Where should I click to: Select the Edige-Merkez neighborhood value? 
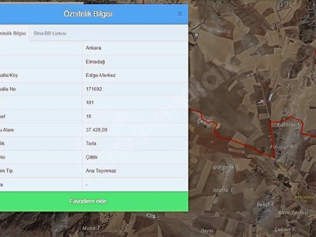[x=101, y=76]
